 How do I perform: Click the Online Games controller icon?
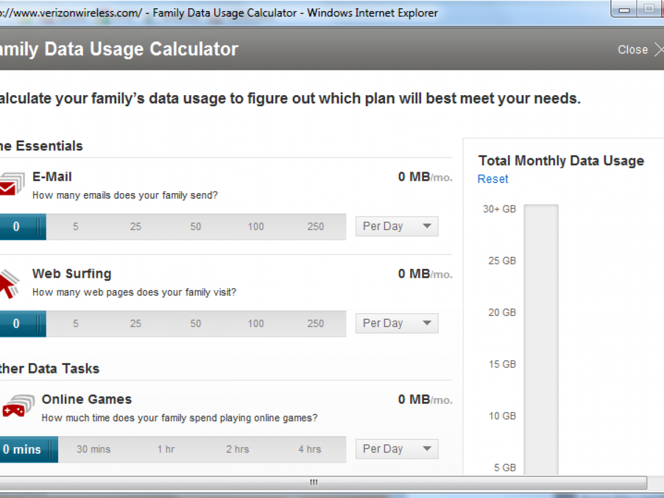click(14, 408)
